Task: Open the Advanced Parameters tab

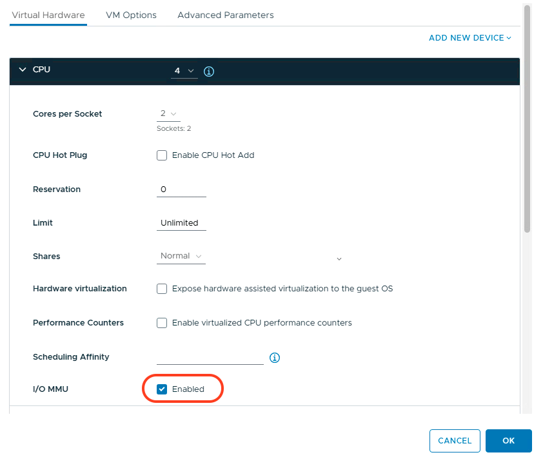Action: [226, 15]
